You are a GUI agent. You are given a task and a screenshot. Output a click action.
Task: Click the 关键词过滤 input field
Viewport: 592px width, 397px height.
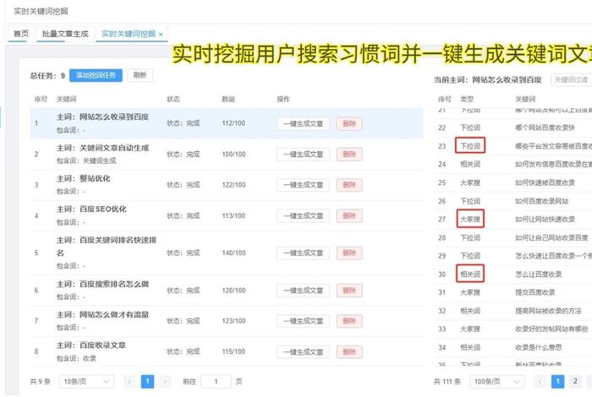[x=571, y=79]
